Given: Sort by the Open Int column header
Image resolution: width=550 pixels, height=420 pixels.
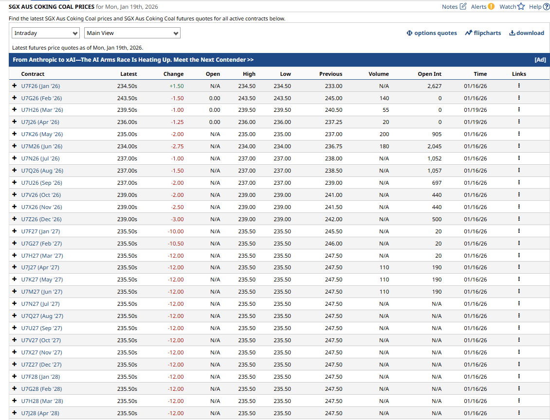Looking at the screenshot, I should tap(429, 74).
